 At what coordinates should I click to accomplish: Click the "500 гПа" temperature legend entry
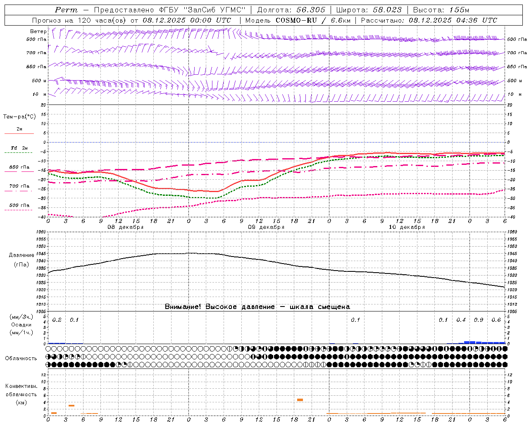[19, 205]
